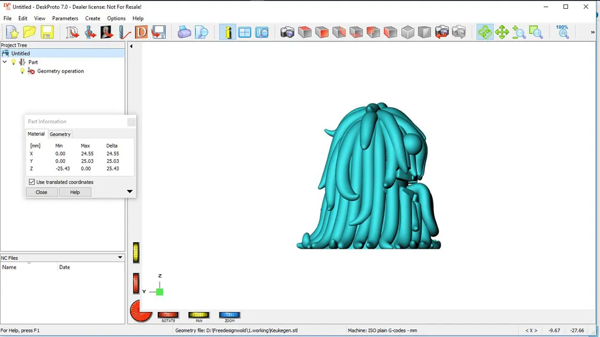Viewport: 600px width, 337px height.
Task: Write NC file using floppy-with-red-arrow icon
Action: pos(158,33)
